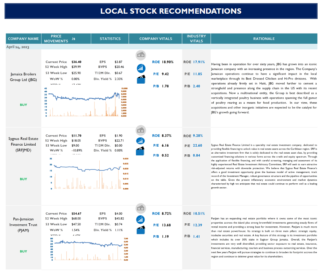Click PJAM industry ROE 10.51%
Image resolution: width=326 pixels, height=273 pixels.
click(199, 214)
